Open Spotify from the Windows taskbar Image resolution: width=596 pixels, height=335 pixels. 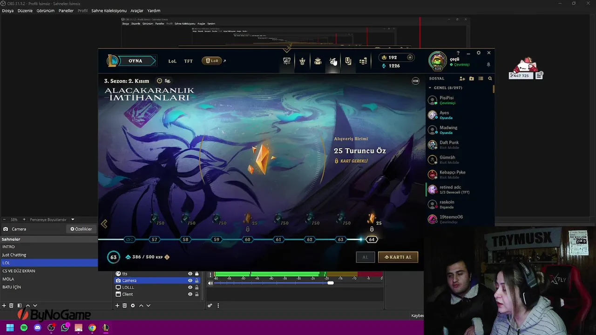[x=24, y=328]
